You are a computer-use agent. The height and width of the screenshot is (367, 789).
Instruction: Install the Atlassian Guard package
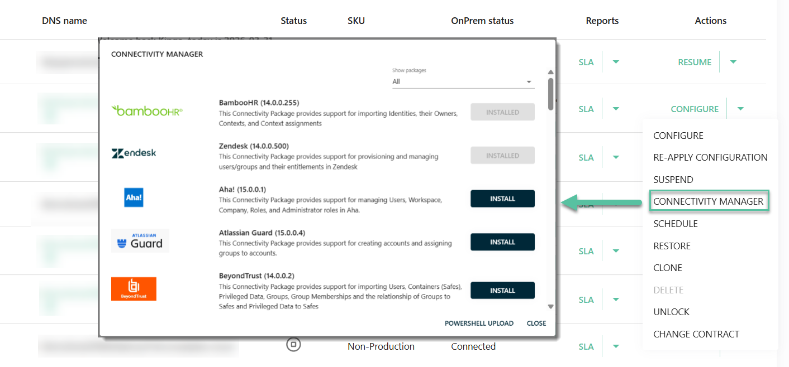pos(502,242)
